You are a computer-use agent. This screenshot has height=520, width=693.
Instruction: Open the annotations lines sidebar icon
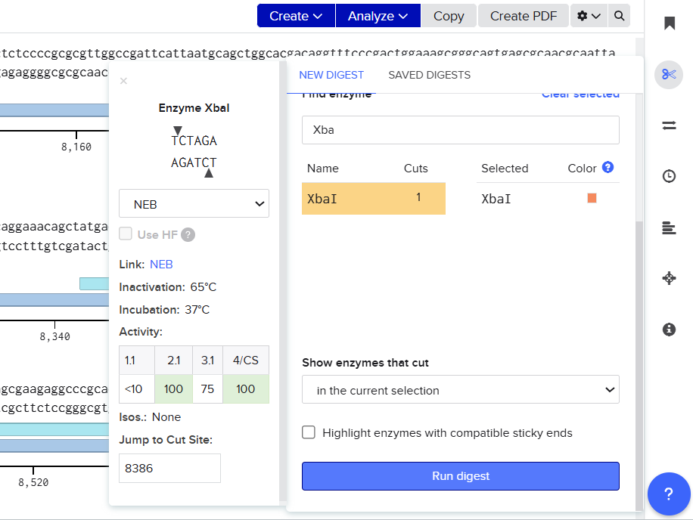(x=669, y=227)
